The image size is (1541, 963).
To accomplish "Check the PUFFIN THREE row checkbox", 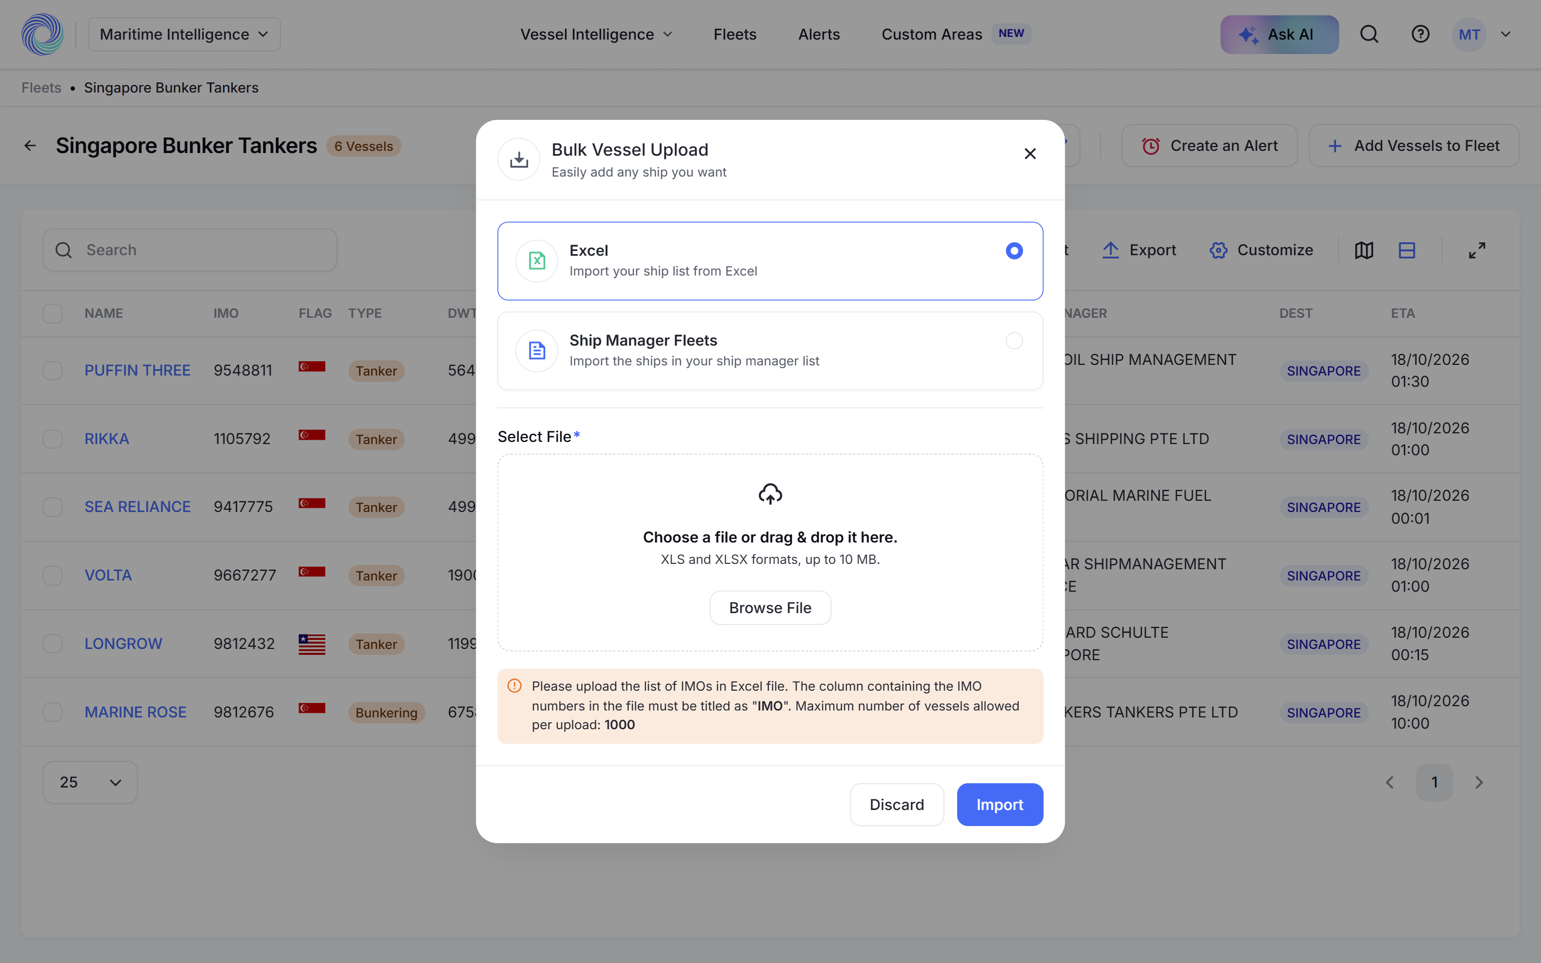I will click(52, 371).
